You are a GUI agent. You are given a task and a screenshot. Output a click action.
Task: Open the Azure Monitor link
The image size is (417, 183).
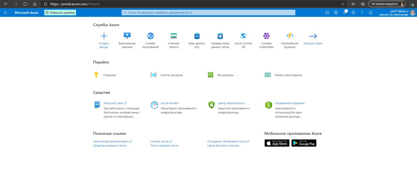coord(170,103)
